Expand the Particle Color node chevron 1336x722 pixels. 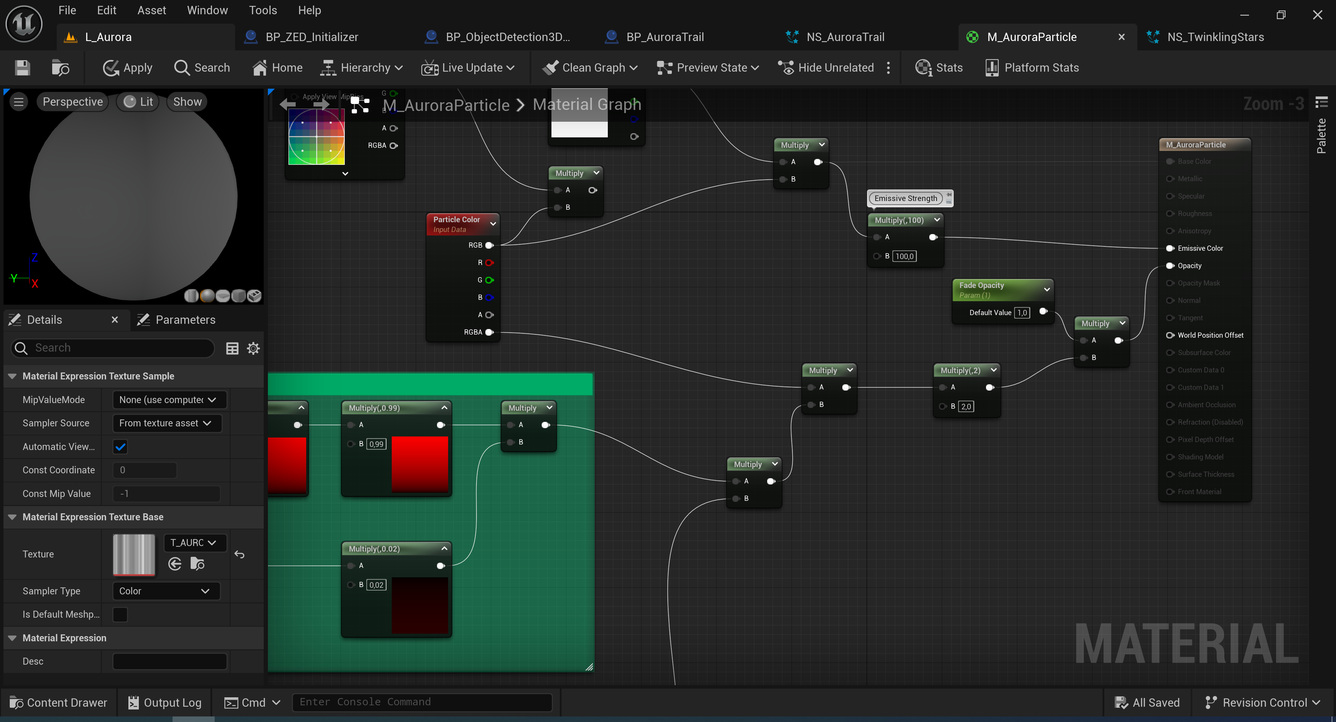click(x=493, y=224)
